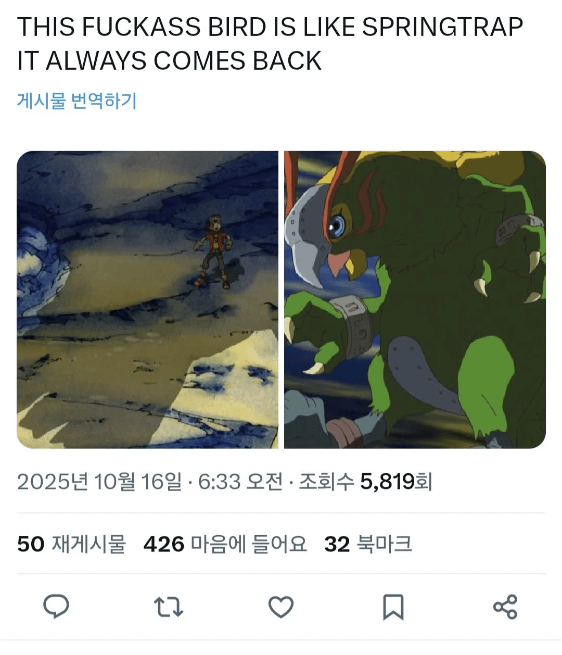
Task: Click the 조회수 5,819회 view count
Action: click(x=365, y=482)
